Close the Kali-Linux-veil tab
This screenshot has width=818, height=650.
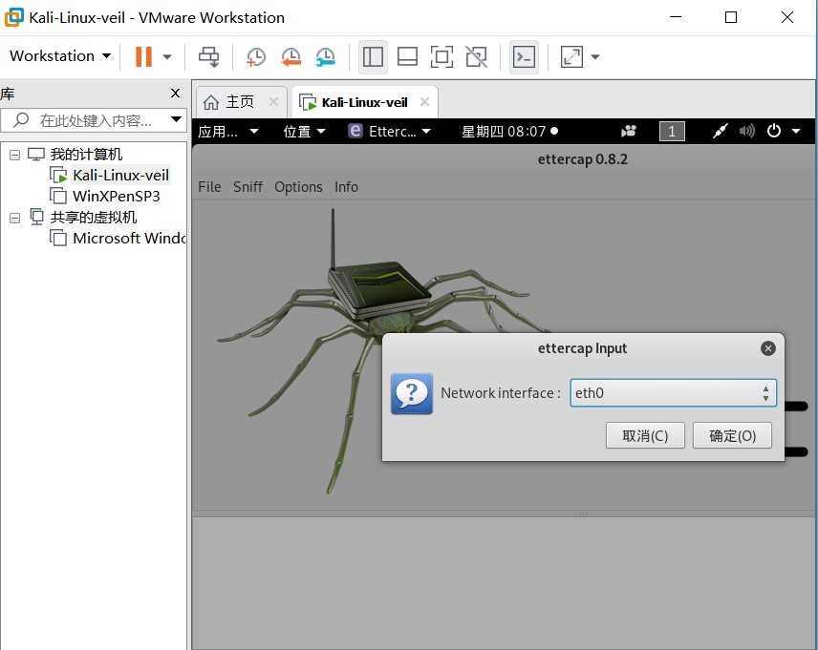tap(424, 101)
